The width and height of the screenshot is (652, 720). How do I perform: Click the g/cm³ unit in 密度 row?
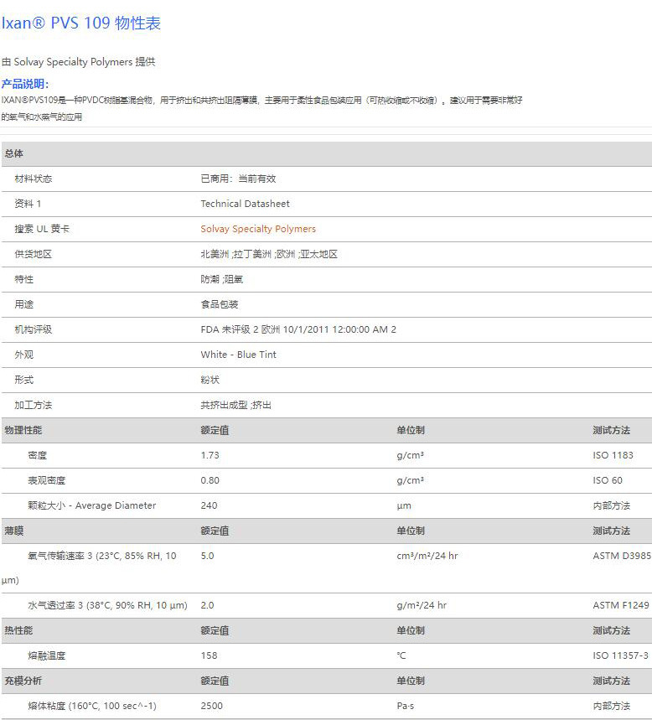410,455
